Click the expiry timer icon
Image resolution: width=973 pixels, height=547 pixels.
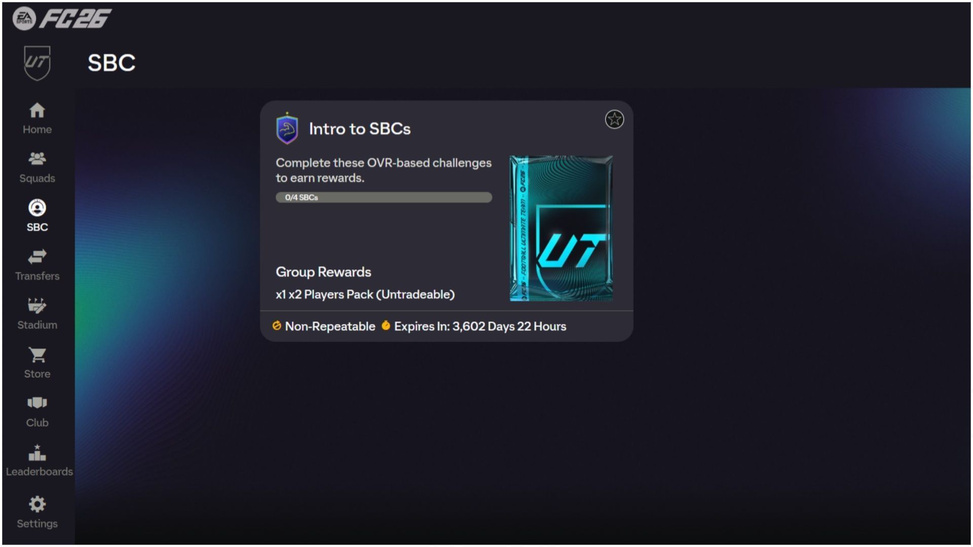(x=386, y=326)
